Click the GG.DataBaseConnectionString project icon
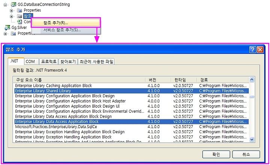 (x=13, y=4)
